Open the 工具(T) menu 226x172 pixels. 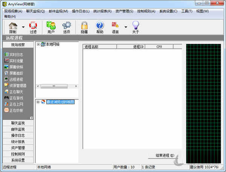coord(187,11)
